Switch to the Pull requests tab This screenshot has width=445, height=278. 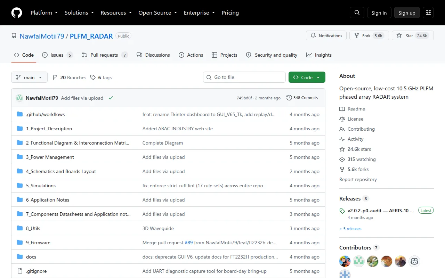click(105, 55)
